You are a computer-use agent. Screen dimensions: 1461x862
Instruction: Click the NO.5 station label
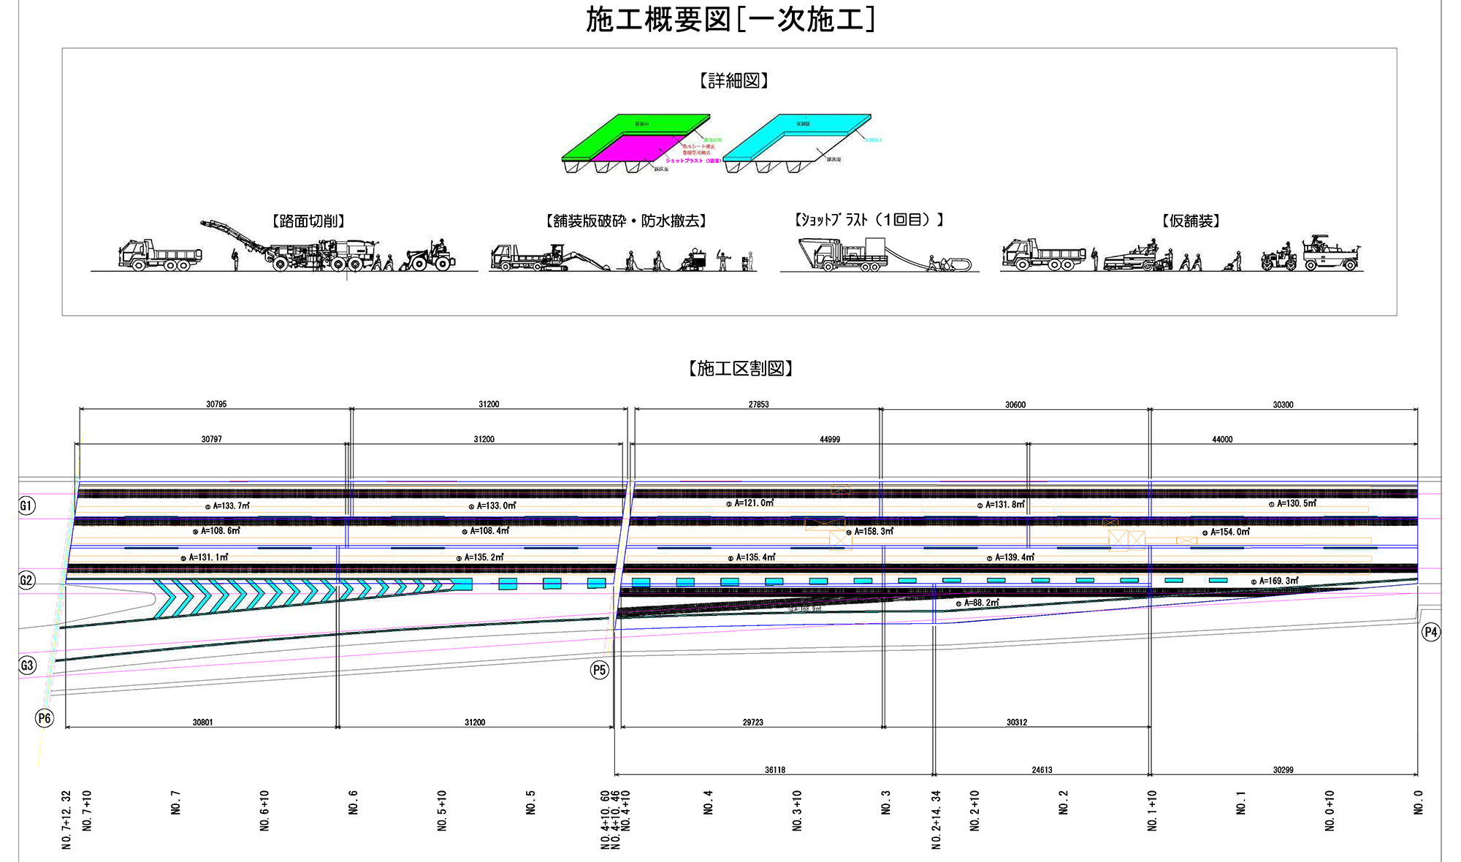531,802
